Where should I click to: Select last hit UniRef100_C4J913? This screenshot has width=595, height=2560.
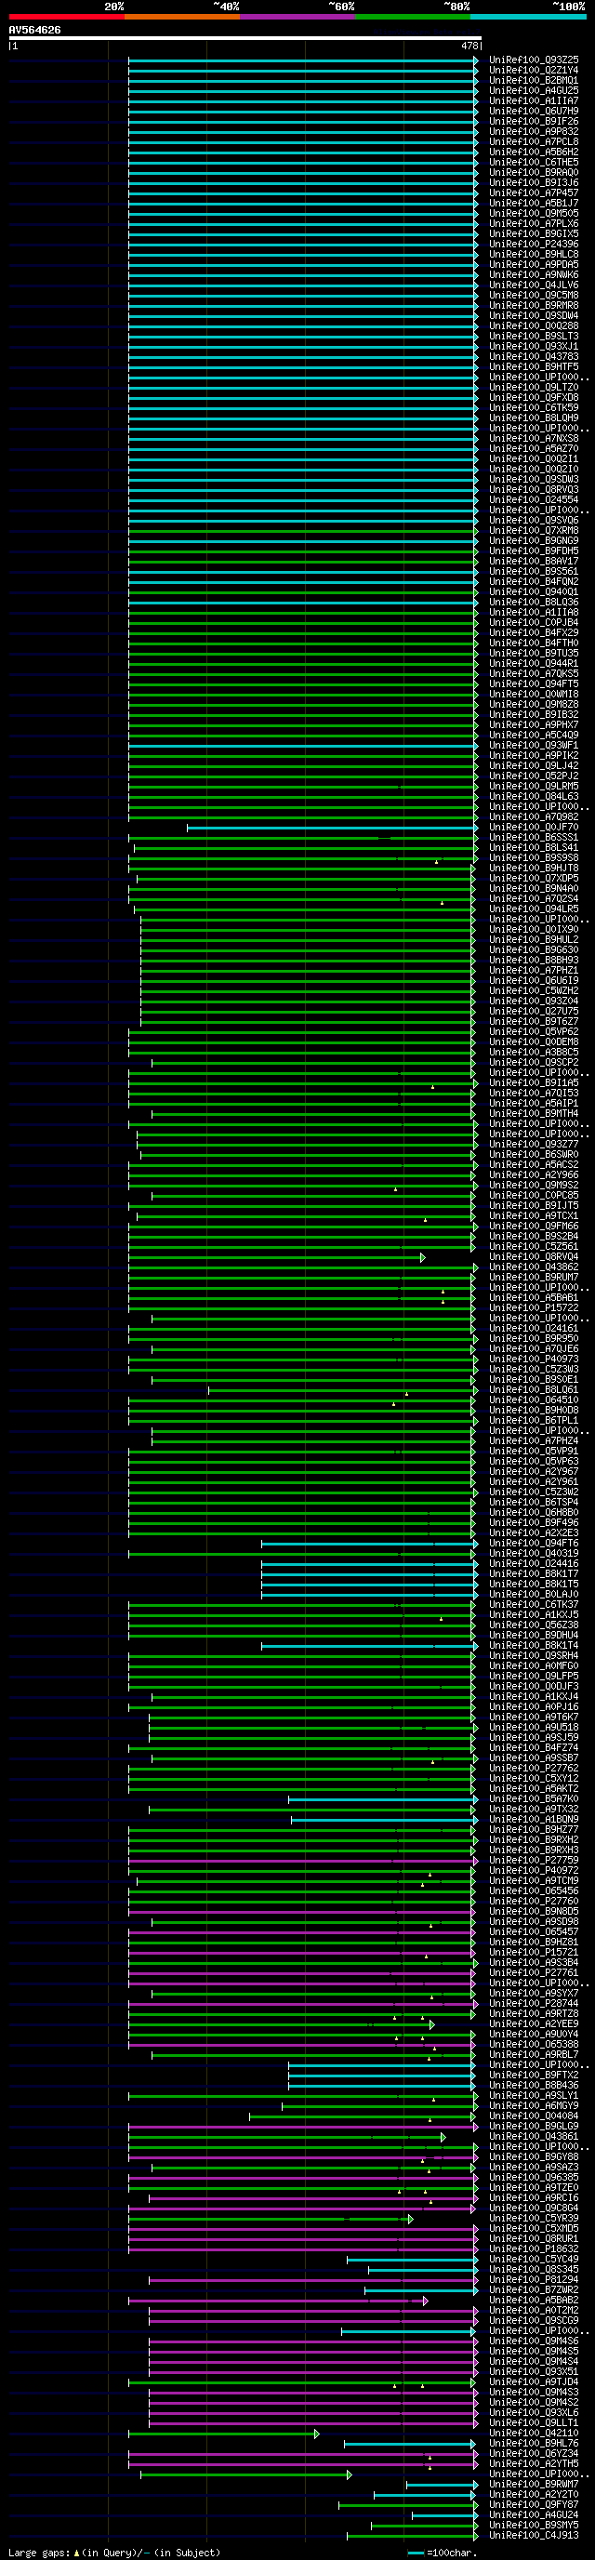click(x=535, y=2536)
